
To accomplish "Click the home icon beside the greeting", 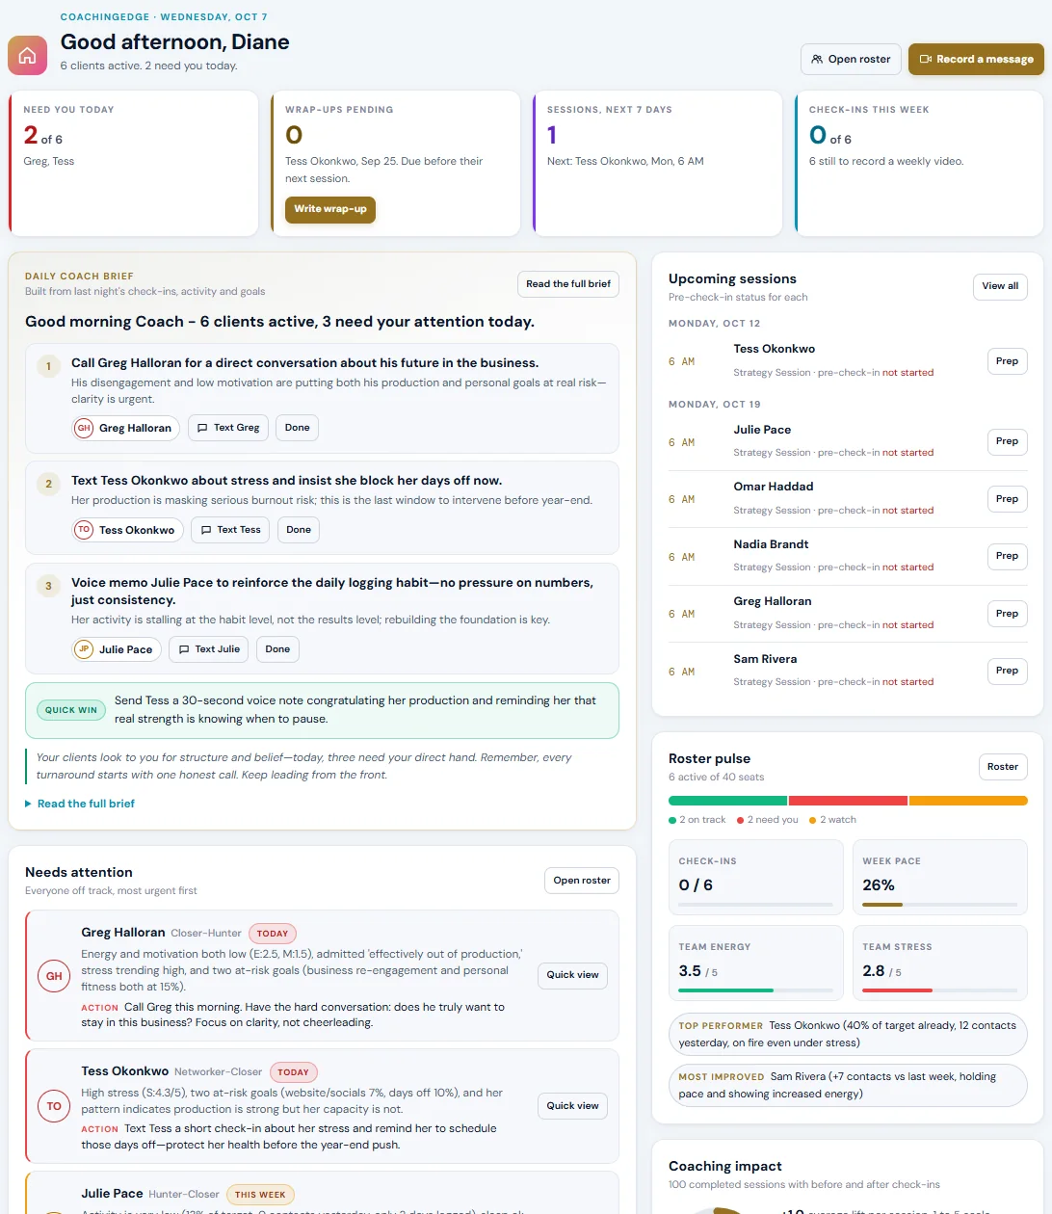I will 27,56.
